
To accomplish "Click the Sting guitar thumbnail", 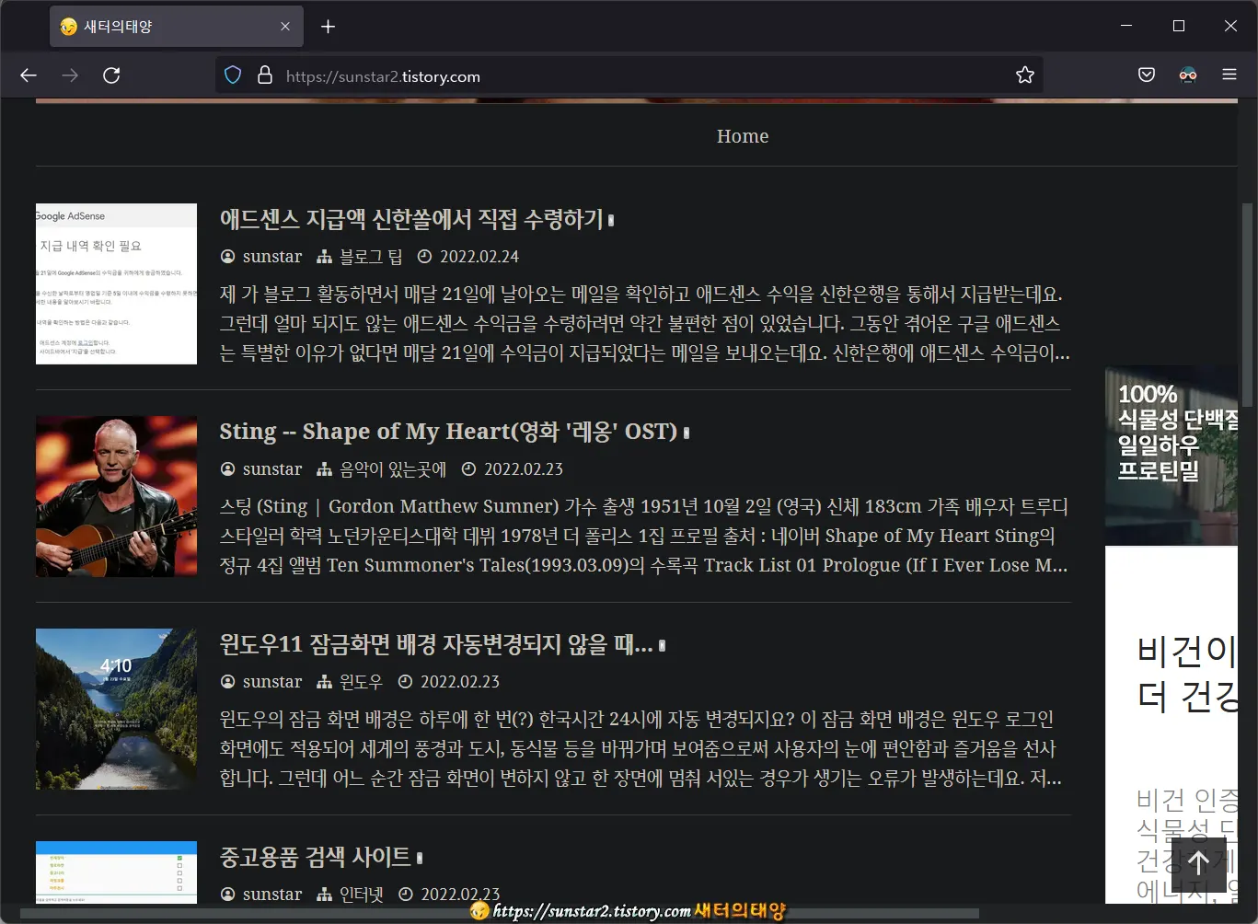I will tap(116, 496).
